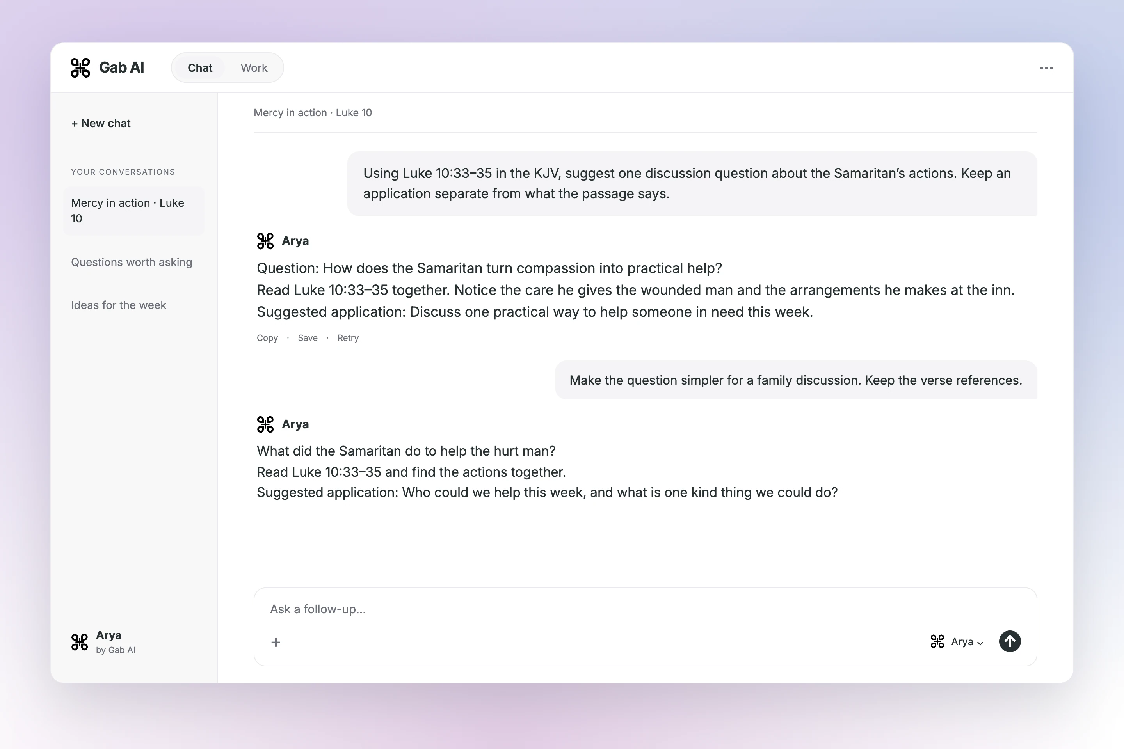The height and width of the screenshot is (749, 1124).
Task: Click the Gab AI brand name text
Action: (x=121, y=67)
